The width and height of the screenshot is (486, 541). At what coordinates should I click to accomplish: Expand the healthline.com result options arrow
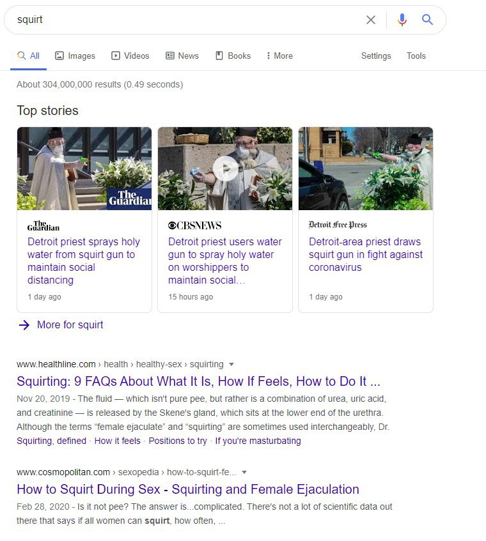[x=231, y=364]
